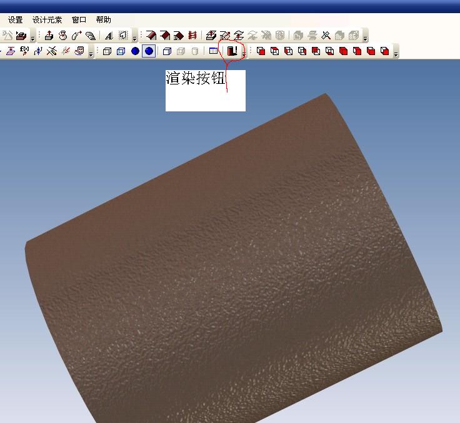The width and height of the screenshot is (460, 423).
Task: Expand options arrow after box-with-grid icon
Action: click(x=33, y=38)
